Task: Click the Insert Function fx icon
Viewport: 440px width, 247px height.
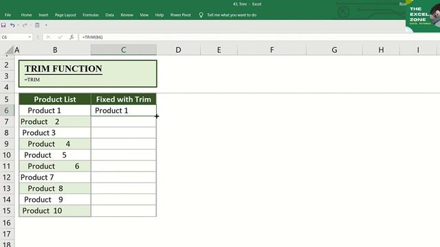Action: (71, 37)
